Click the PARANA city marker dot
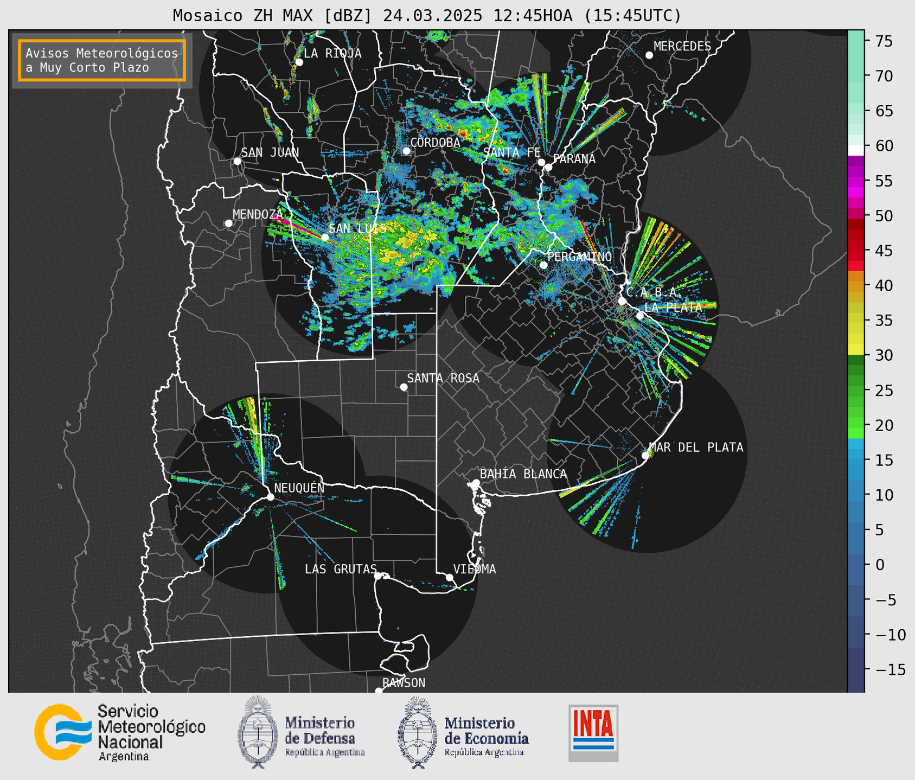The height and width of the screenshot is (780, 915). (x=548, y=167)
